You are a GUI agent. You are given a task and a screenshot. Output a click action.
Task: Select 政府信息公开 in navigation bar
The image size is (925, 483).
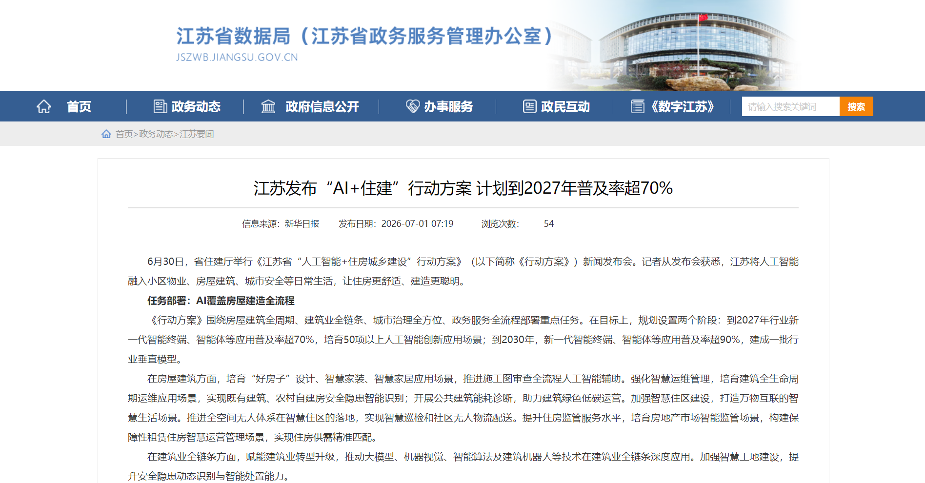pyautogui.click(x=322, y=106)
